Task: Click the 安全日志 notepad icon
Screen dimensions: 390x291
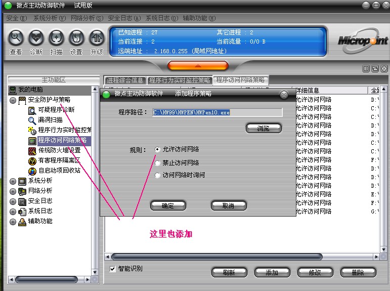Action: pyautogui.click(x=22, y=201)
